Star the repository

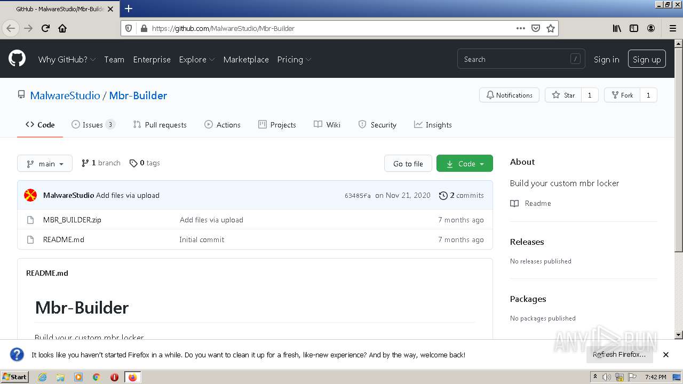pos(563,95)
